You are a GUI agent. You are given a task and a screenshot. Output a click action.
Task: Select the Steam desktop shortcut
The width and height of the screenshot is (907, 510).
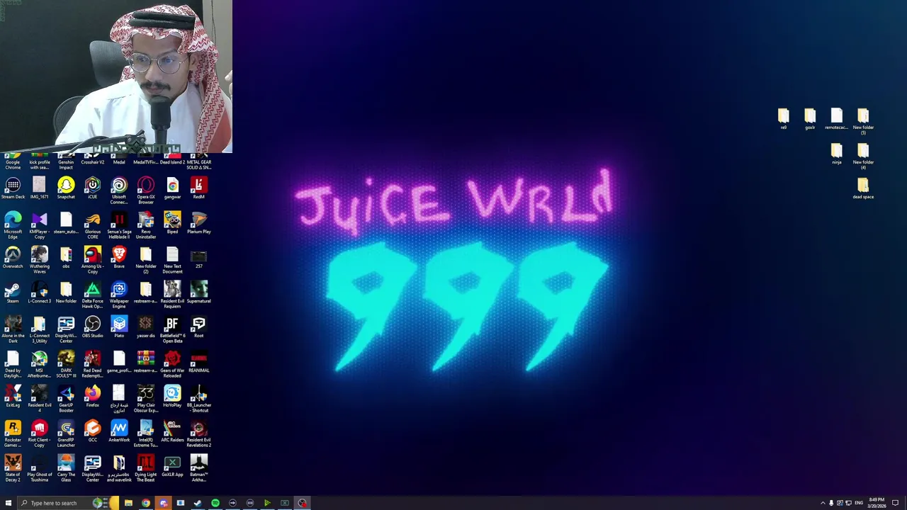coord(13,293)
